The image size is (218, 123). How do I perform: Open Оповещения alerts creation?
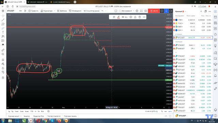pyautogui.click(x=75, y=11)
